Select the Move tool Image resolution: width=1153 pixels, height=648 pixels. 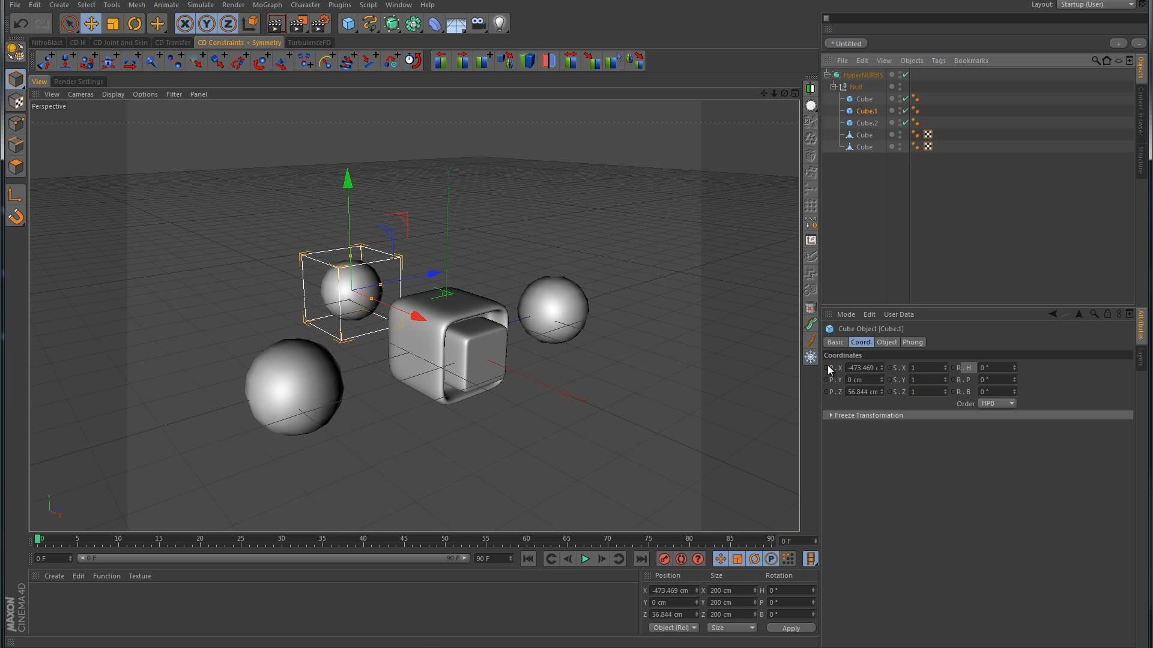pos(91,23)
